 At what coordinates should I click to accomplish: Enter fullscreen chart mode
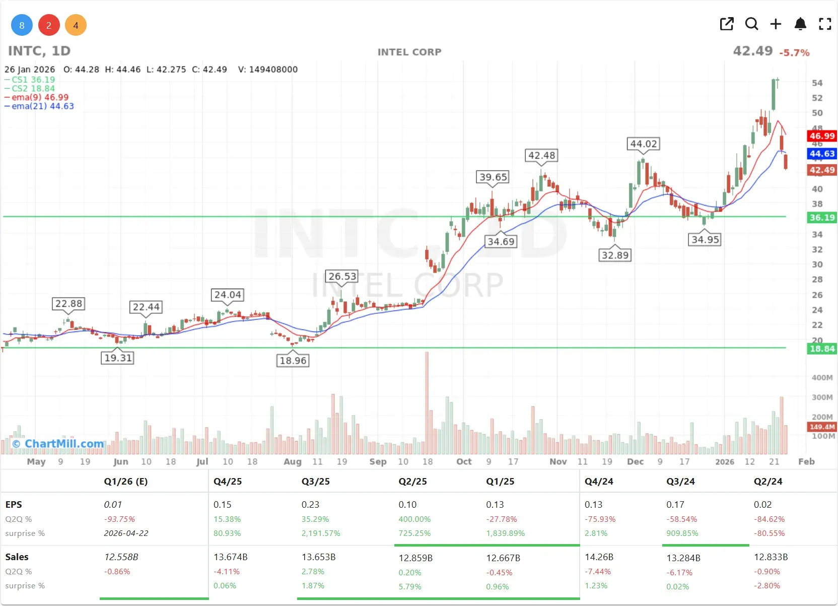pyautogui.click(x=825, y=24)
